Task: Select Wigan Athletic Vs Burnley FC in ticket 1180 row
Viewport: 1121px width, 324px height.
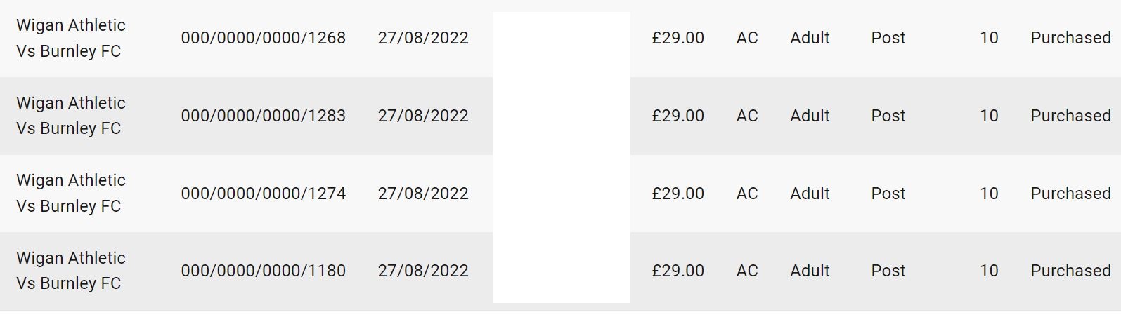Action: pos(70,271)
